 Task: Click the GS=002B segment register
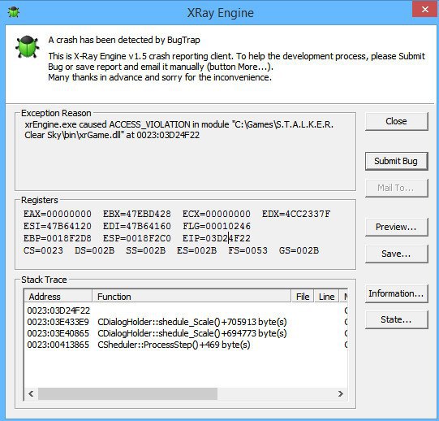pyautogui.click(x=299, y=250)
